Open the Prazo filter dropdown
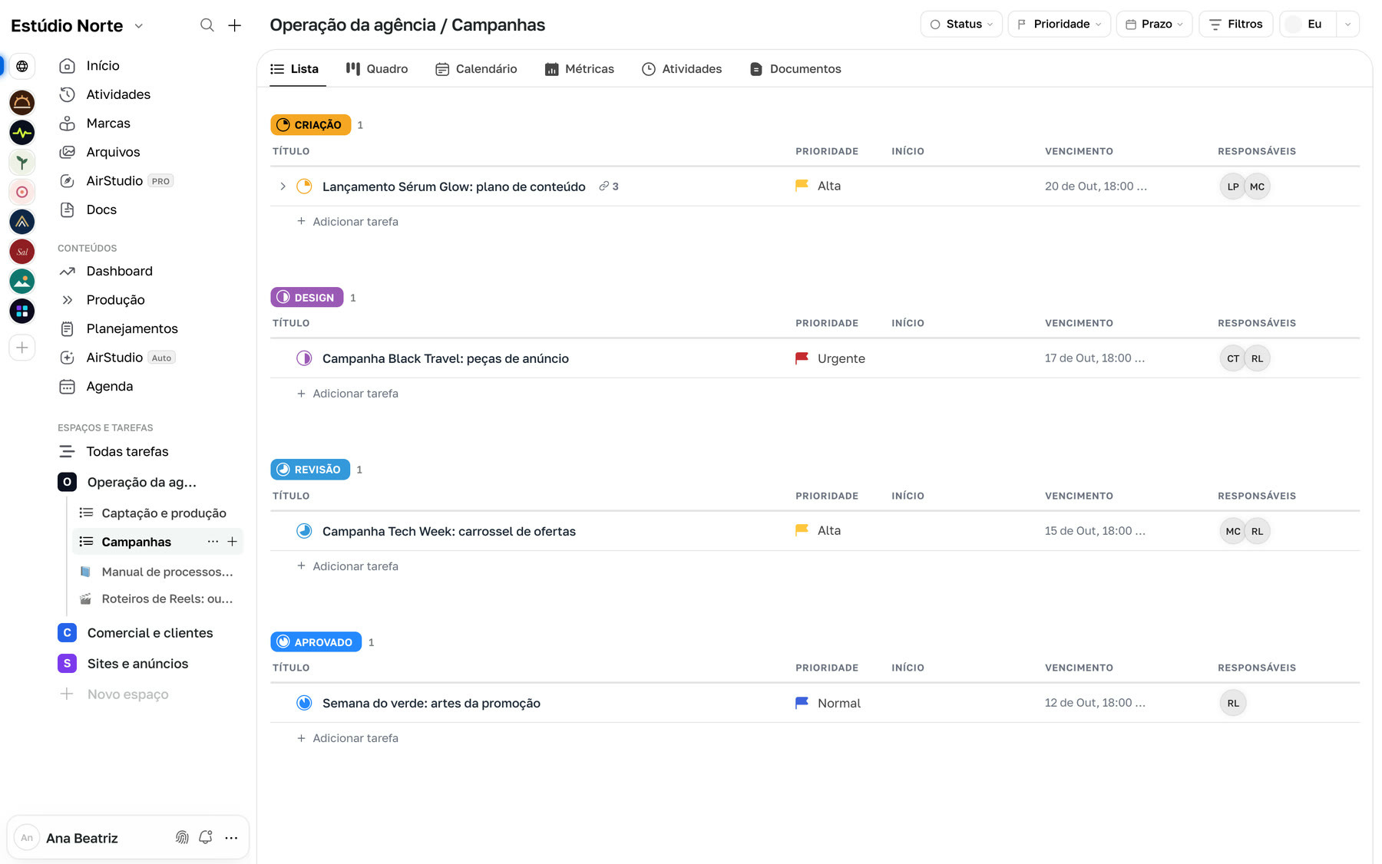 pos(1154,25)
